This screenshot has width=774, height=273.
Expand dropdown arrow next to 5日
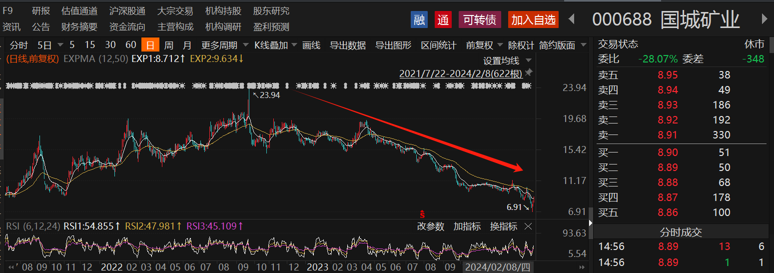tap(60, 45)
